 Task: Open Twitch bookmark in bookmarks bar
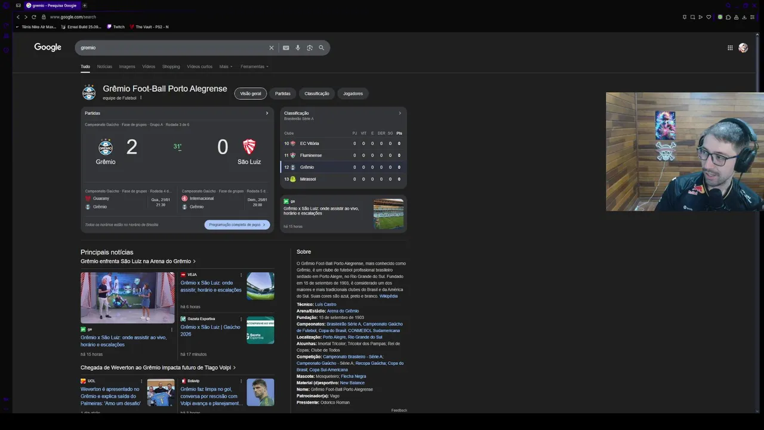[x=116, y=27]
